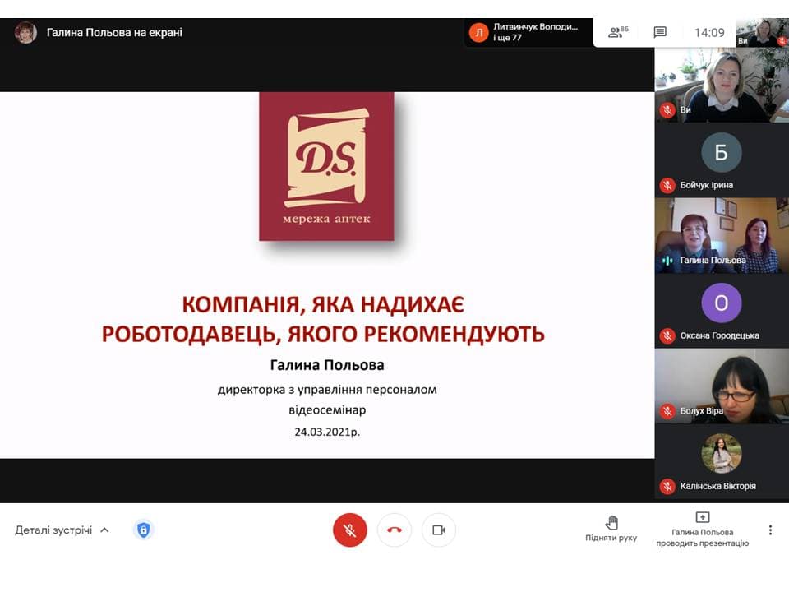The width and height of the screenshot is (789, 592).
Task: Click the 14:09 clock display
Action: [x=709, y=33]
